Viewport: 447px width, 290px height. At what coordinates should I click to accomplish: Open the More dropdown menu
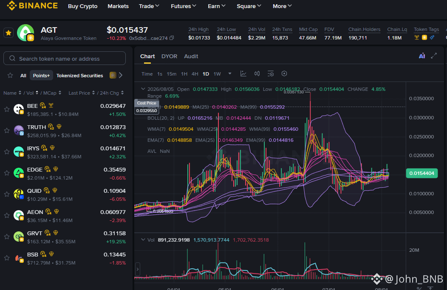click(282, 6)
